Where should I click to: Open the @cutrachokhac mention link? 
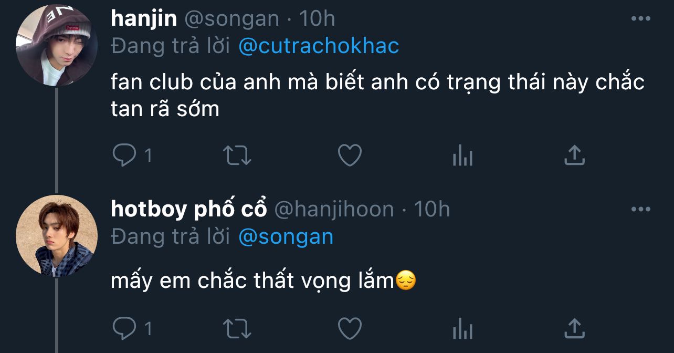319,46
